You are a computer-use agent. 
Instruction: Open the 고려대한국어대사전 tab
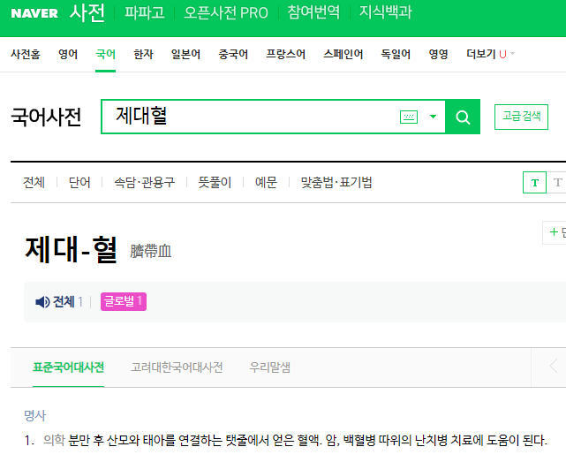click(x=177, y=367)
